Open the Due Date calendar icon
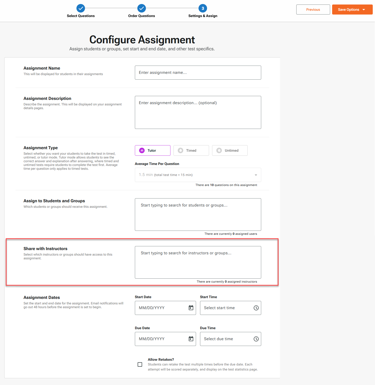 pyautogui.click(x=191, y=339)
